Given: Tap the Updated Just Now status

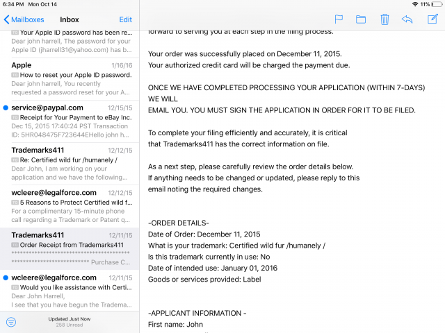Looking at the screenshot, I should [70, 318].
